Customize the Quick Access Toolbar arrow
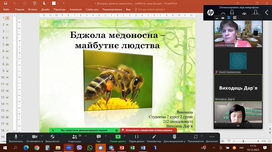This screenshot has width=272, height=152. pos(64,3)
